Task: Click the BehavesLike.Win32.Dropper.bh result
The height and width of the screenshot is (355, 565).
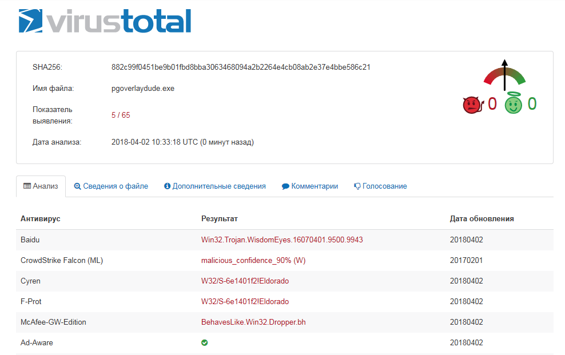Action: point(253,322)
